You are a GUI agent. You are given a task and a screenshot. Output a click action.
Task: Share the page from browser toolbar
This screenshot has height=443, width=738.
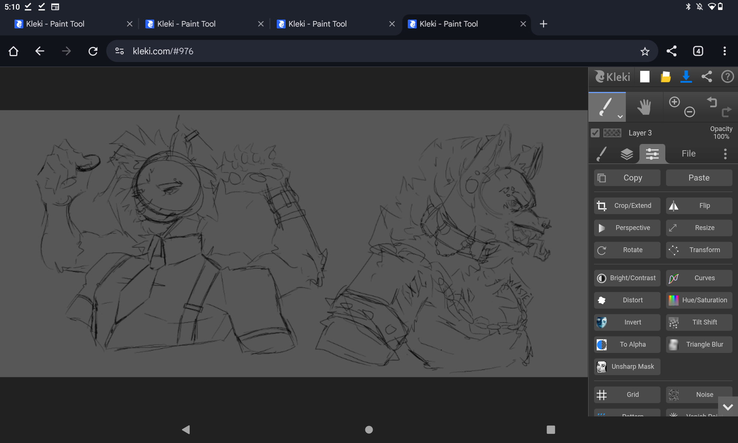(x=672, y=51)
